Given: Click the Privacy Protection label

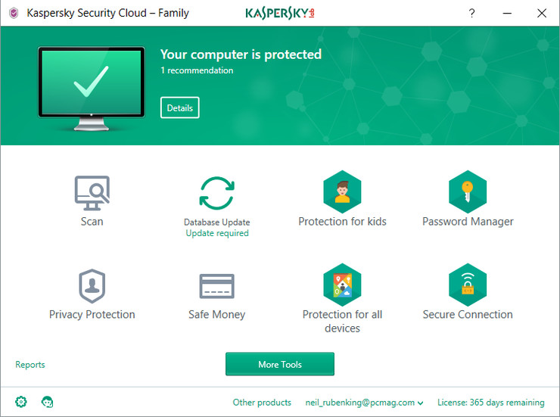Looking at the screenshot, I should [x=92, y=314].
